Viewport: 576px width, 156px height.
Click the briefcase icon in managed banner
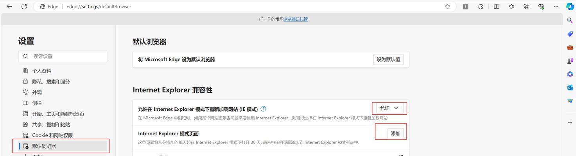pos(262,19)
